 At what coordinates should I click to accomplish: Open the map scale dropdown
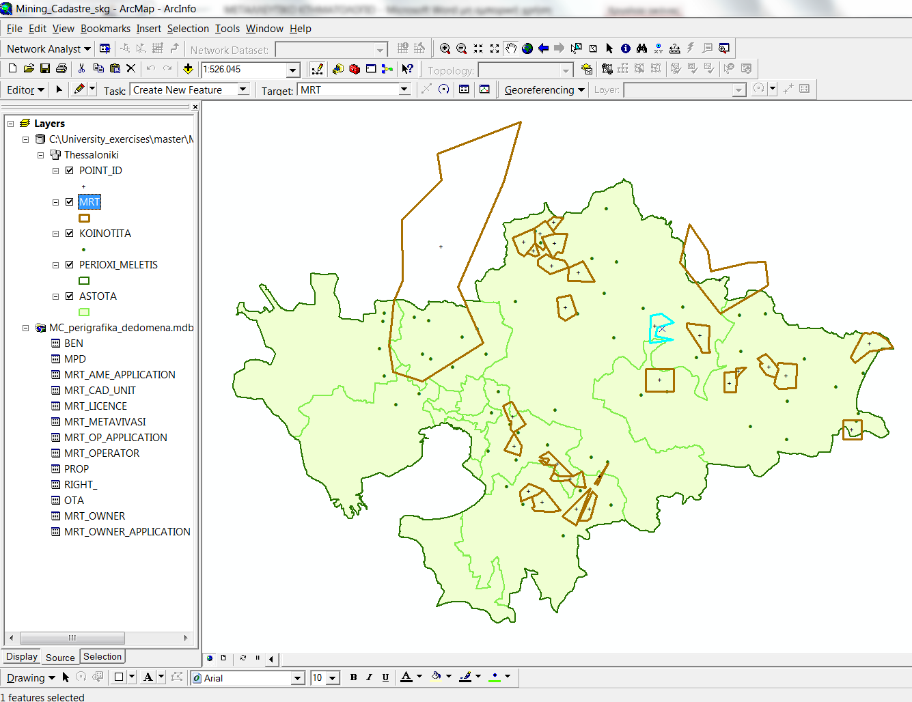[x=293, y=70]
